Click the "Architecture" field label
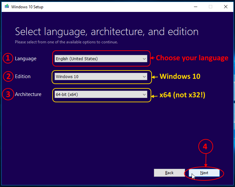Viewport: 235px width, 187px height. tap(28, 94)
